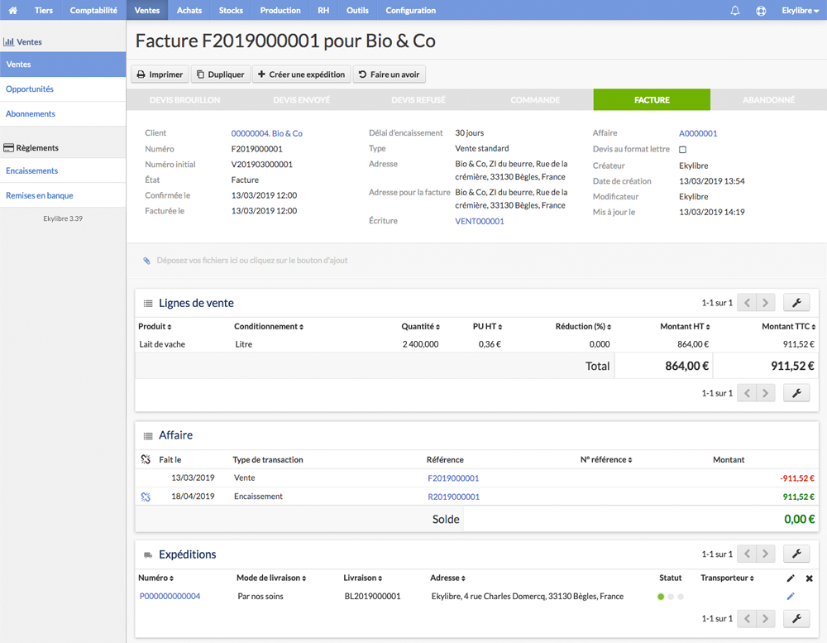Click the delete X icon in Expéditions header

click(809, 578)
